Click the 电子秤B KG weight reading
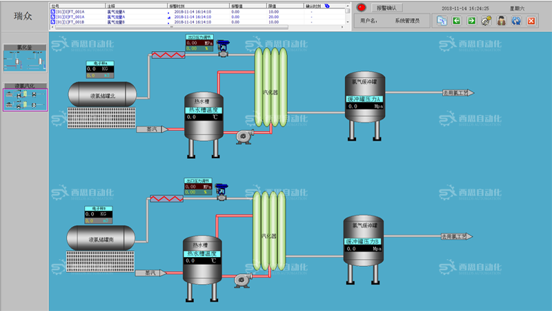552x311 pixels. point(99,214)
